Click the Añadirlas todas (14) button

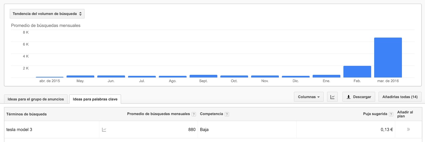pyautogui.click(x=400, y=97)
